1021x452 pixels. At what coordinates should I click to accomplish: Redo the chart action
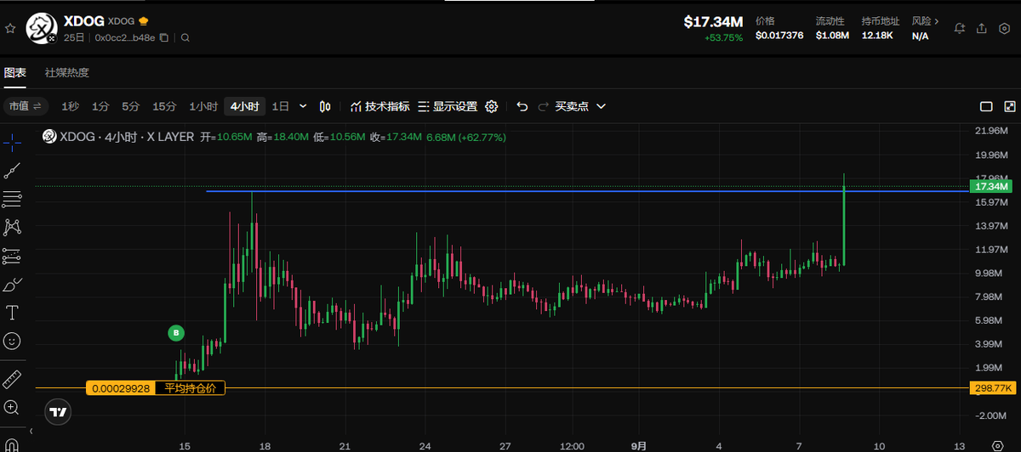544,106
